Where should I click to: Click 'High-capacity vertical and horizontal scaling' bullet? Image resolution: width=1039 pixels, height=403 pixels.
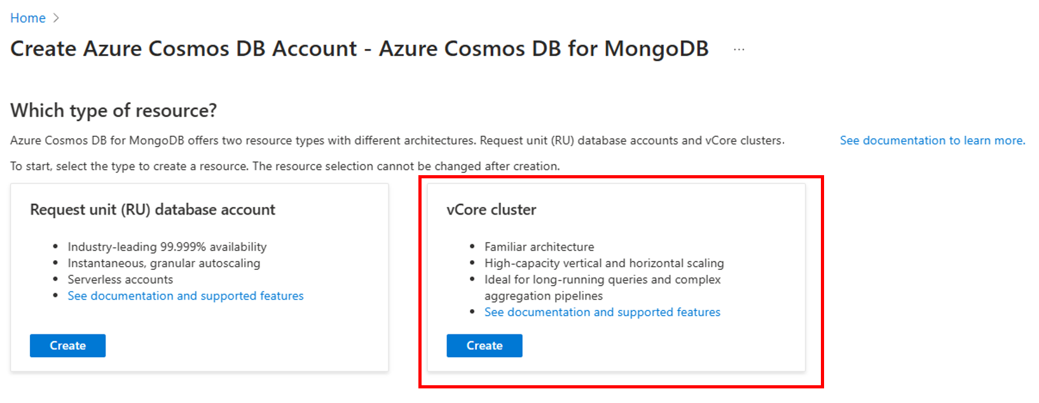(604, 263)
